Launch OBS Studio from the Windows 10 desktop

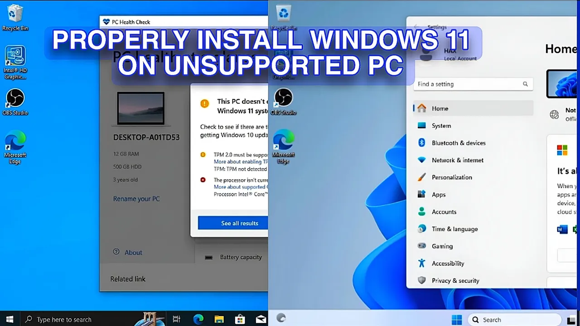tap(15, 102)
